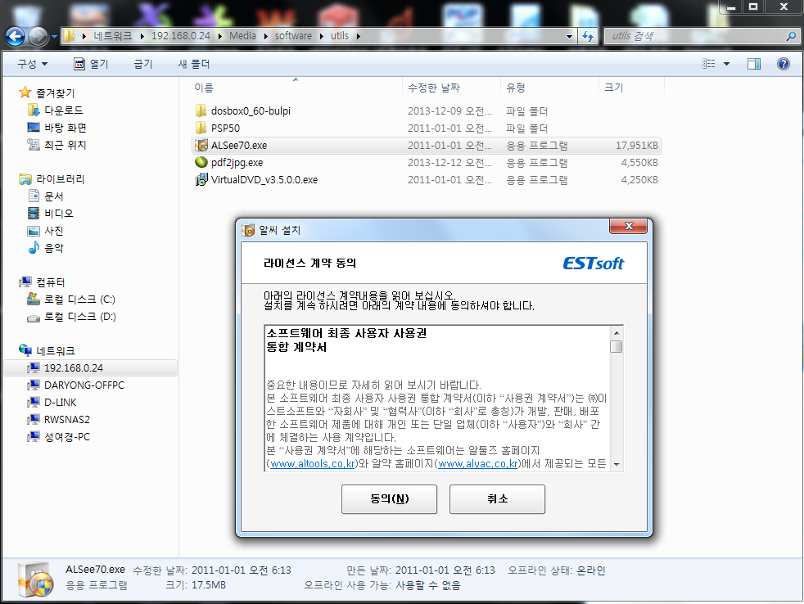This screenshot has height=604, width=804.
Task: Click the 굽기 toolbar button
Action: [x=143, y=64]
